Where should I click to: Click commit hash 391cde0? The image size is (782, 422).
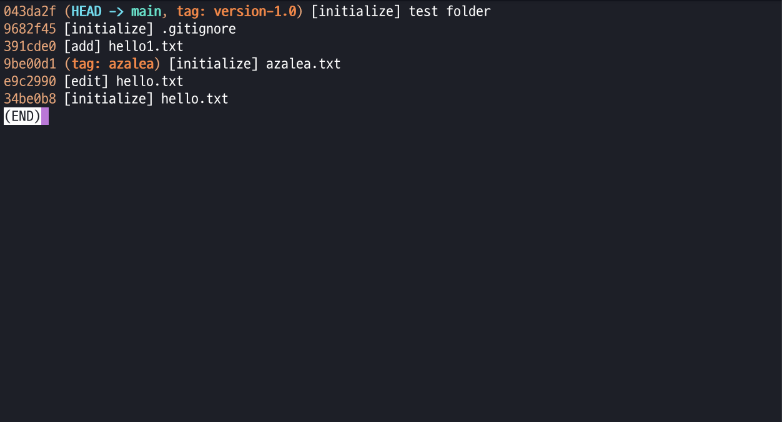pyautogui.click(x=30, y=46)
